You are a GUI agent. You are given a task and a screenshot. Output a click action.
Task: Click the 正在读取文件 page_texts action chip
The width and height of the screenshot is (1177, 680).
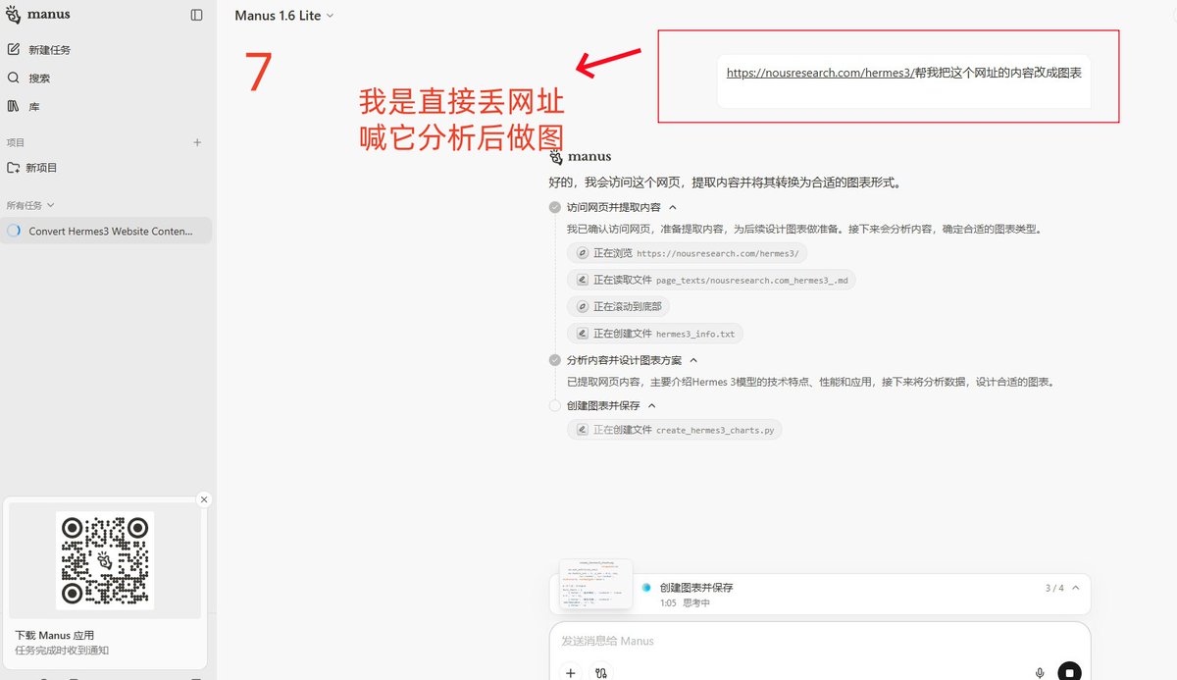(x=711, y=281)
